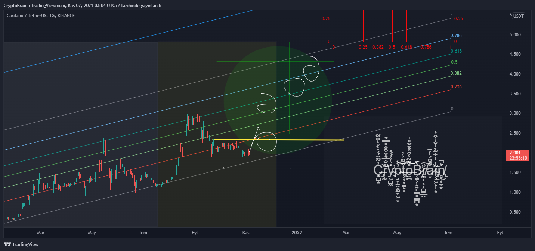Click the 1.000 price axis label
535x251 pixels.
(x=515, y=192)
